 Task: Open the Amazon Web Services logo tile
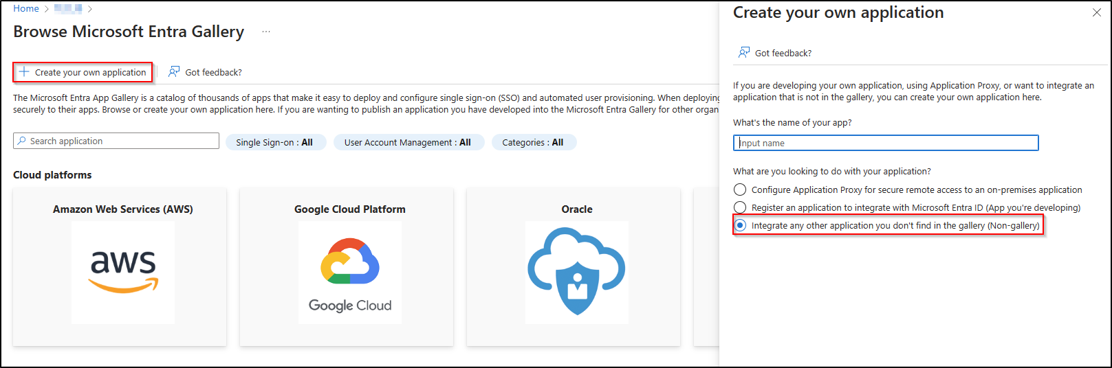tap(123, 272)
